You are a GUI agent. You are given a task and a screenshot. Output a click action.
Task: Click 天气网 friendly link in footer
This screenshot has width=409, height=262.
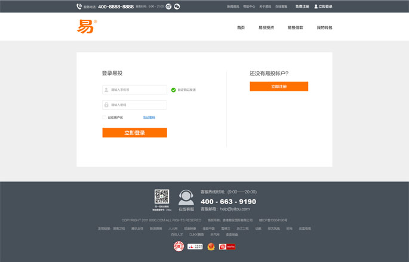point(215,235)
